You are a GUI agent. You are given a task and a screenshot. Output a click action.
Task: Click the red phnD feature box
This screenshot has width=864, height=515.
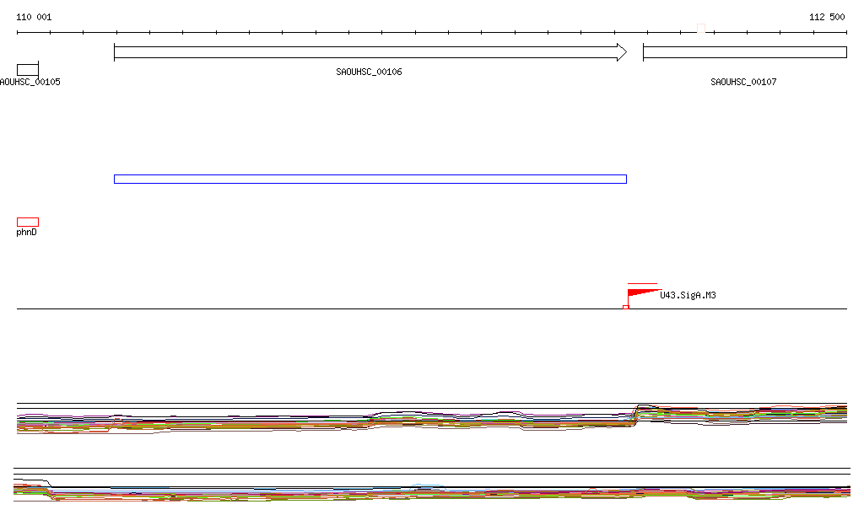[x=28, y=223]
